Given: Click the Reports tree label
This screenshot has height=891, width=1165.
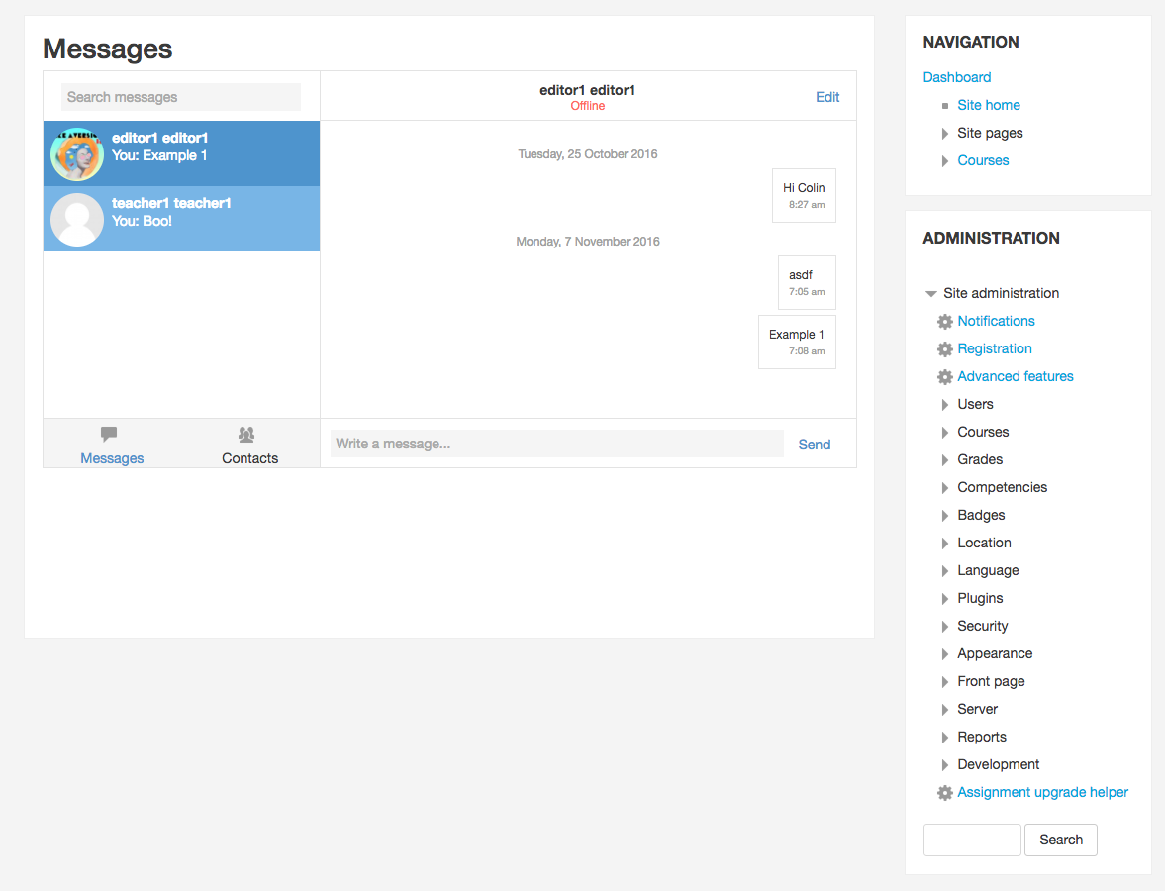Looking at the screenshot, I should point(982,737).
